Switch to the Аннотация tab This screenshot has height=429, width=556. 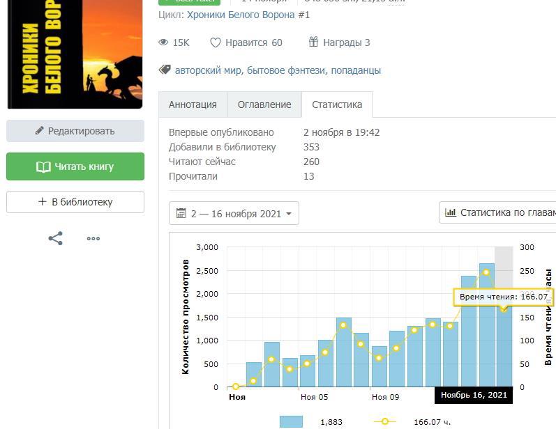coord(193,104)
